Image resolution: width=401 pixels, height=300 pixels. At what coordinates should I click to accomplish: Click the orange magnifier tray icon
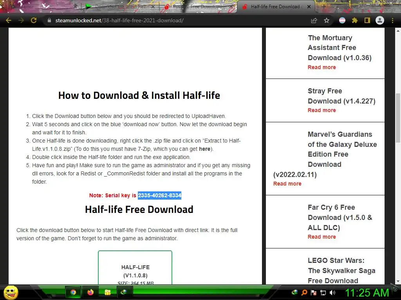pos(304,293)
